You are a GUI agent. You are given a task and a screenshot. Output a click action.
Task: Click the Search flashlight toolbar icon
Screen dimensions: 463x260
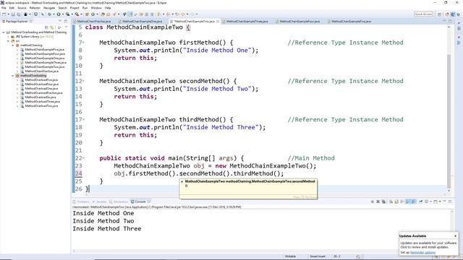point(114,14)
